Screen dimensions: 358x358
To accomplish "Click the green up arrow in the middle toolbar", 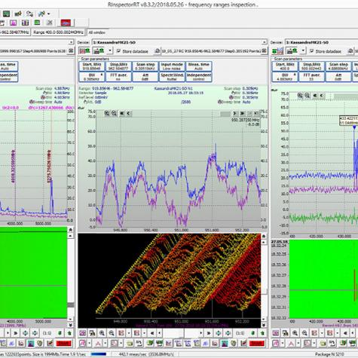I will pos(263,333).
